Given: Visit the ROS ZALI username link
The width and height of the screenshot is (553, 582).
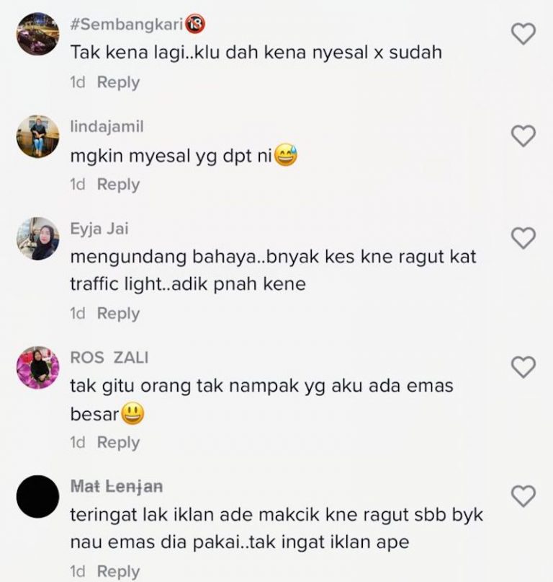Looking at the screenshot, I should pyautogui.click(x=109, y=358).
